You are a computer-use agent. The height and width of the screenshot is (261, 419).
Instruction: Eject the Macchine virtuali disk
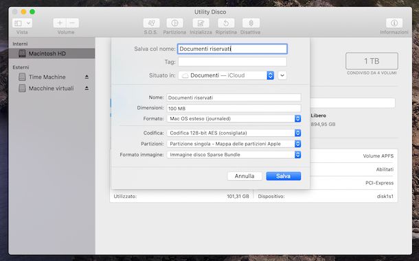[87, 88]
